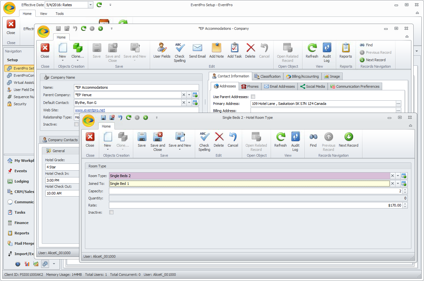Open lookup icon beside Joined To field
The height and width of the screenshot is (281, 424).
(x=404, y=184)
